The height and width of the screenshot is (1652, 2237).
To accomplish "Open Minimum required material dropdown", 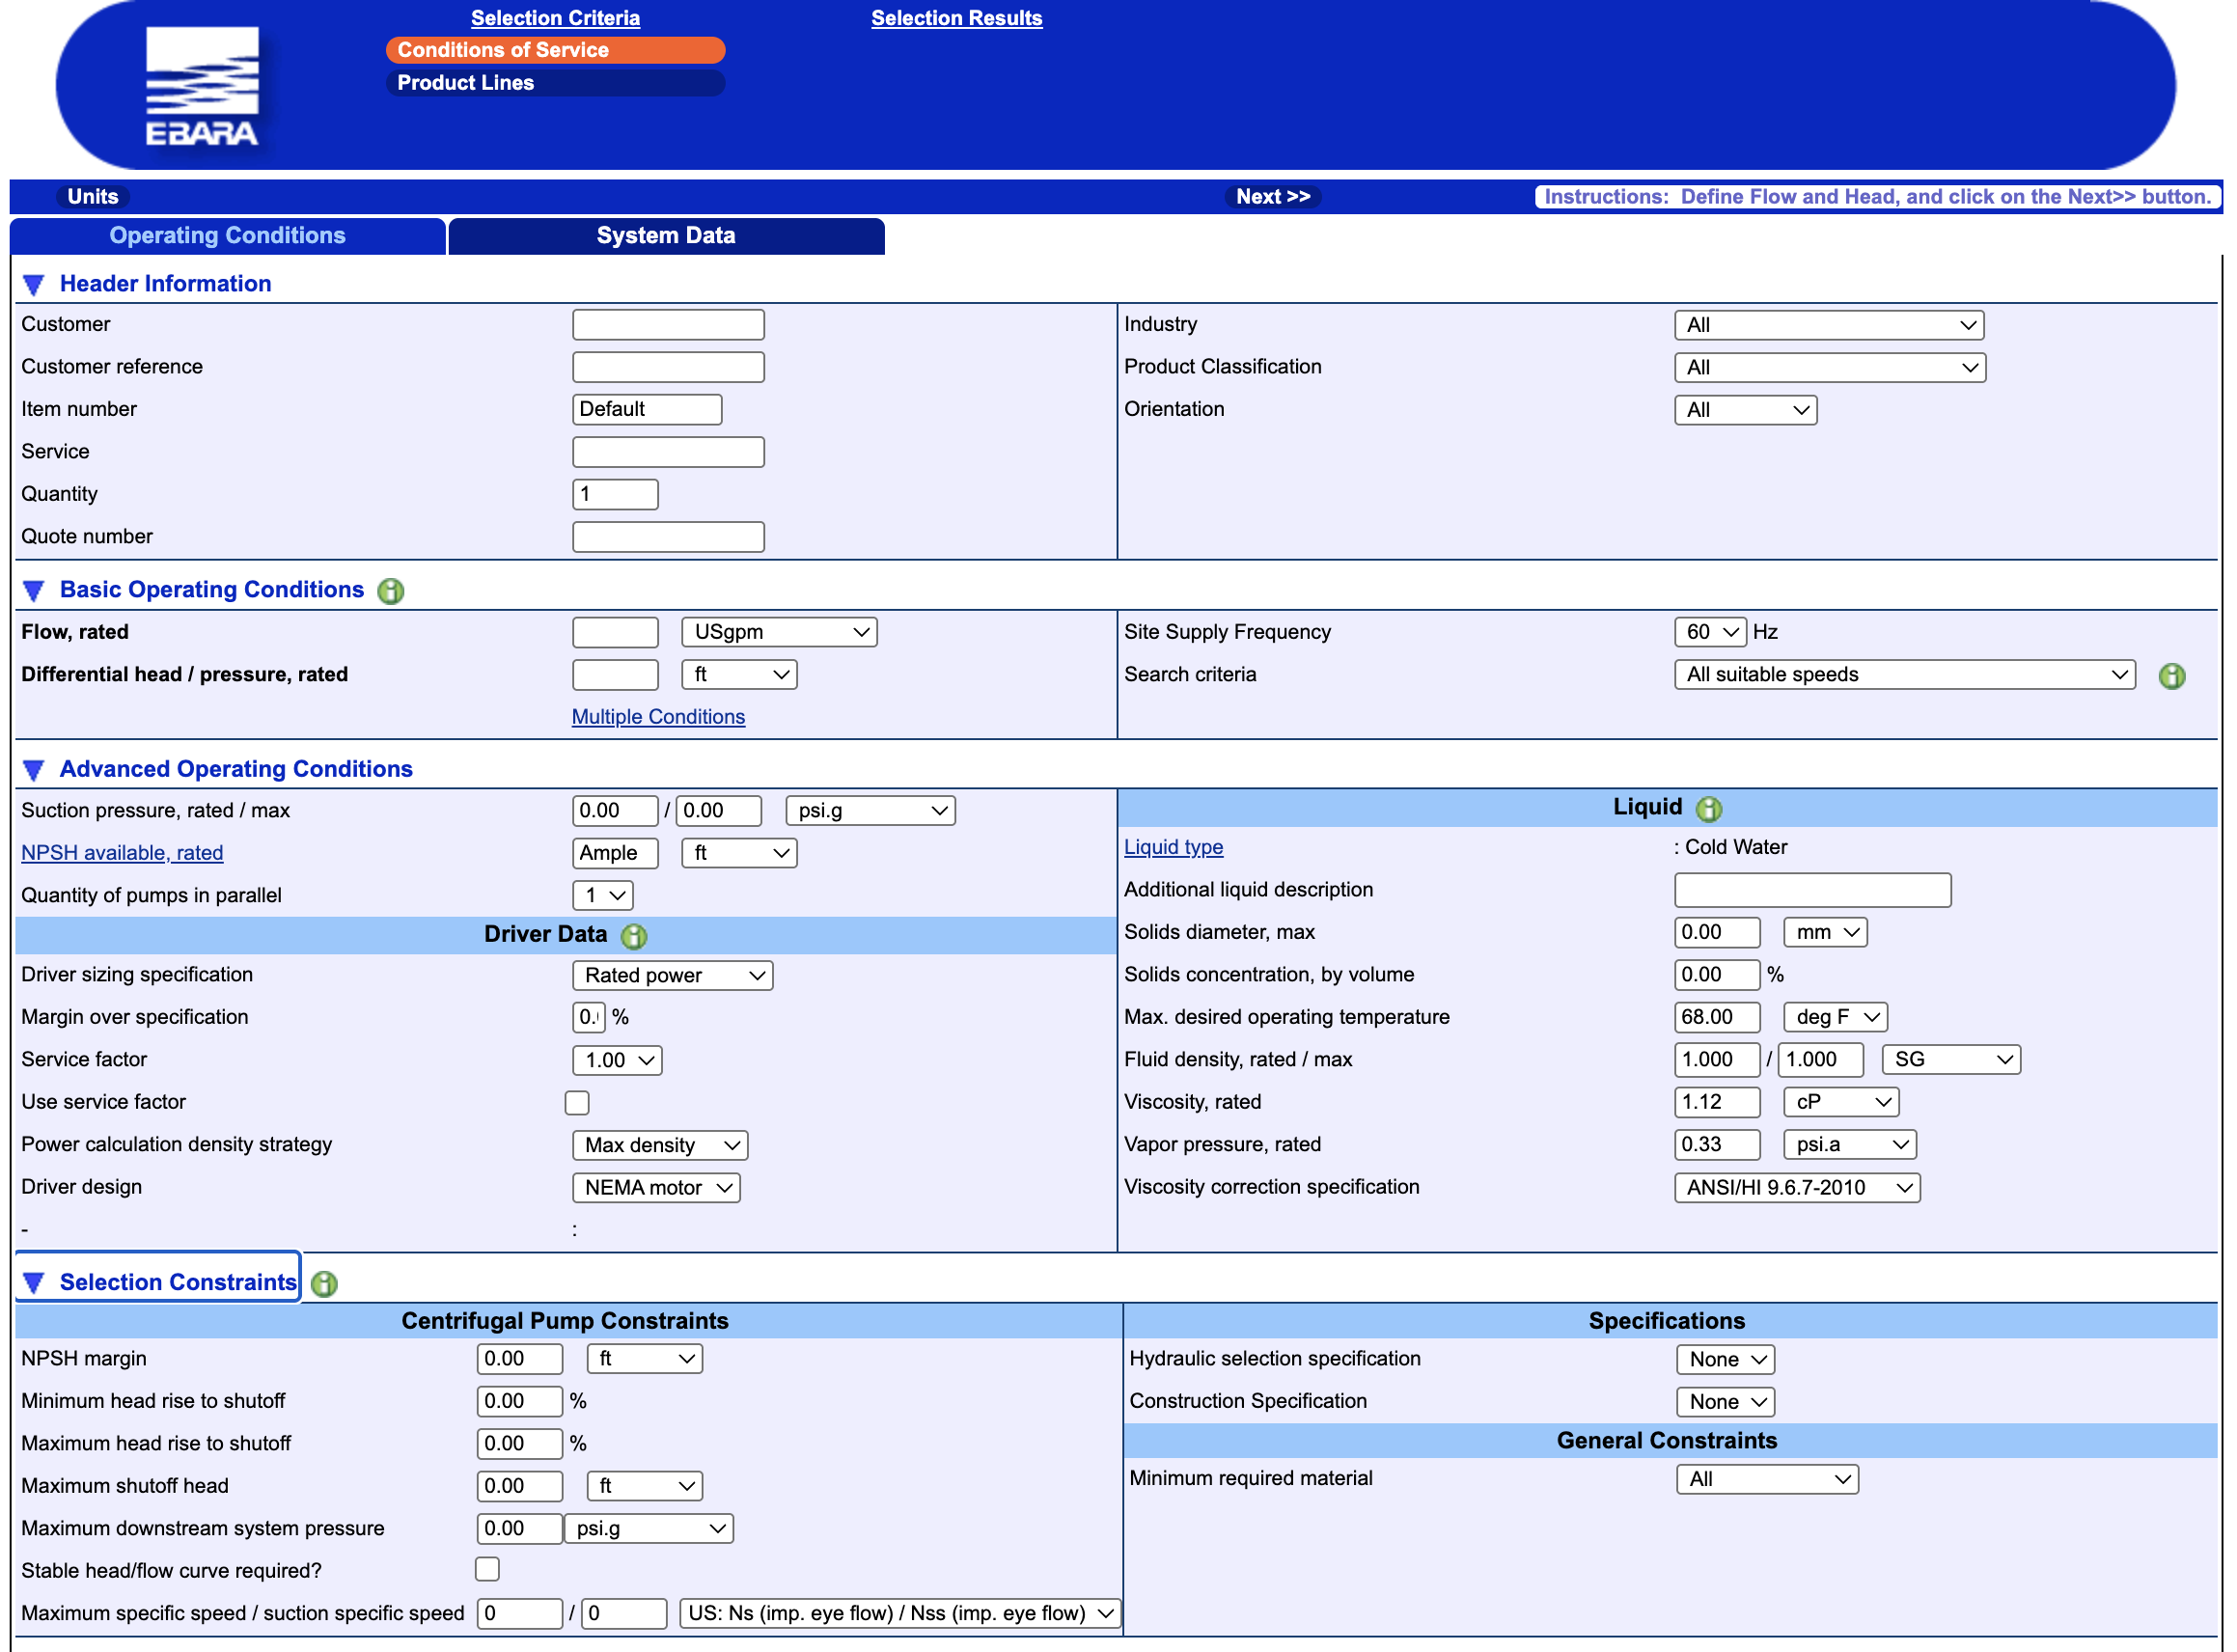I will 1767,1480.
